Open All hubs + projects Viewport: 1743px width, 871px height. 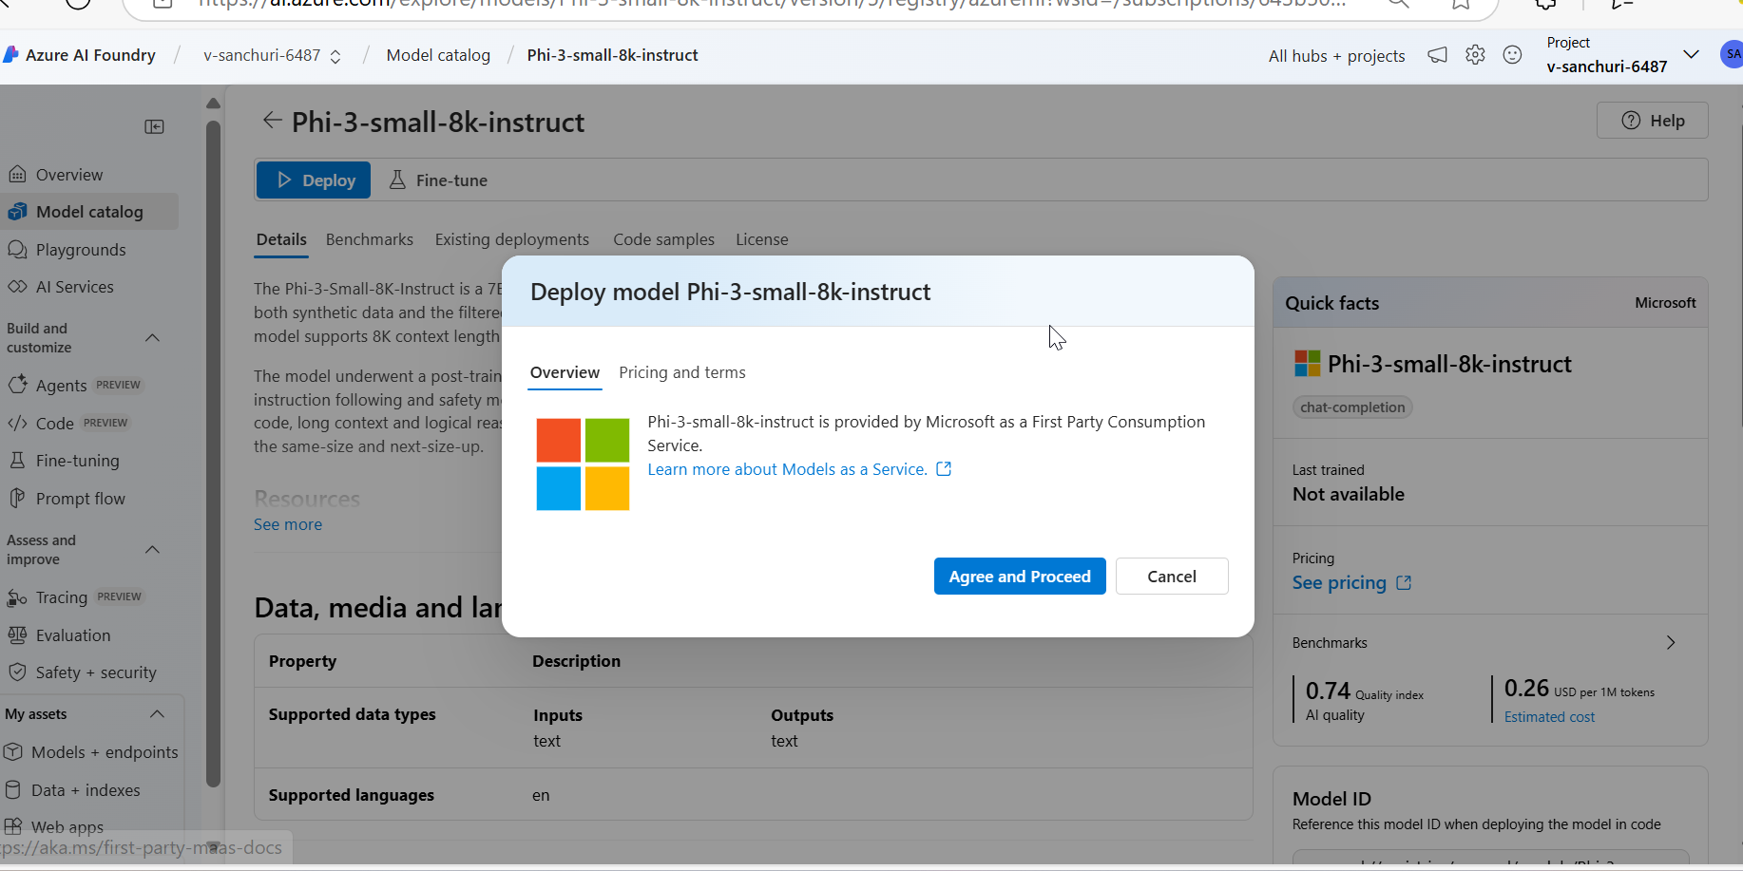tap(1336, 56)
